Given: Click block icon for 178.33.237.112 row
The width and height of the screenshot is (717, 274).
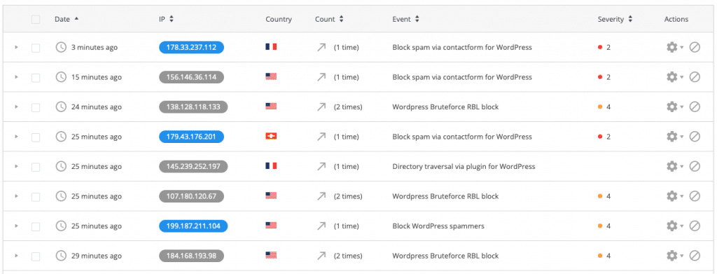Looking at the screenshot, I should point(695,47).
